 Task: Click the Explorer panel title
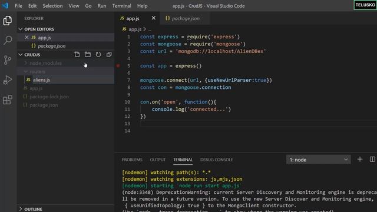[x=34, y=18]
